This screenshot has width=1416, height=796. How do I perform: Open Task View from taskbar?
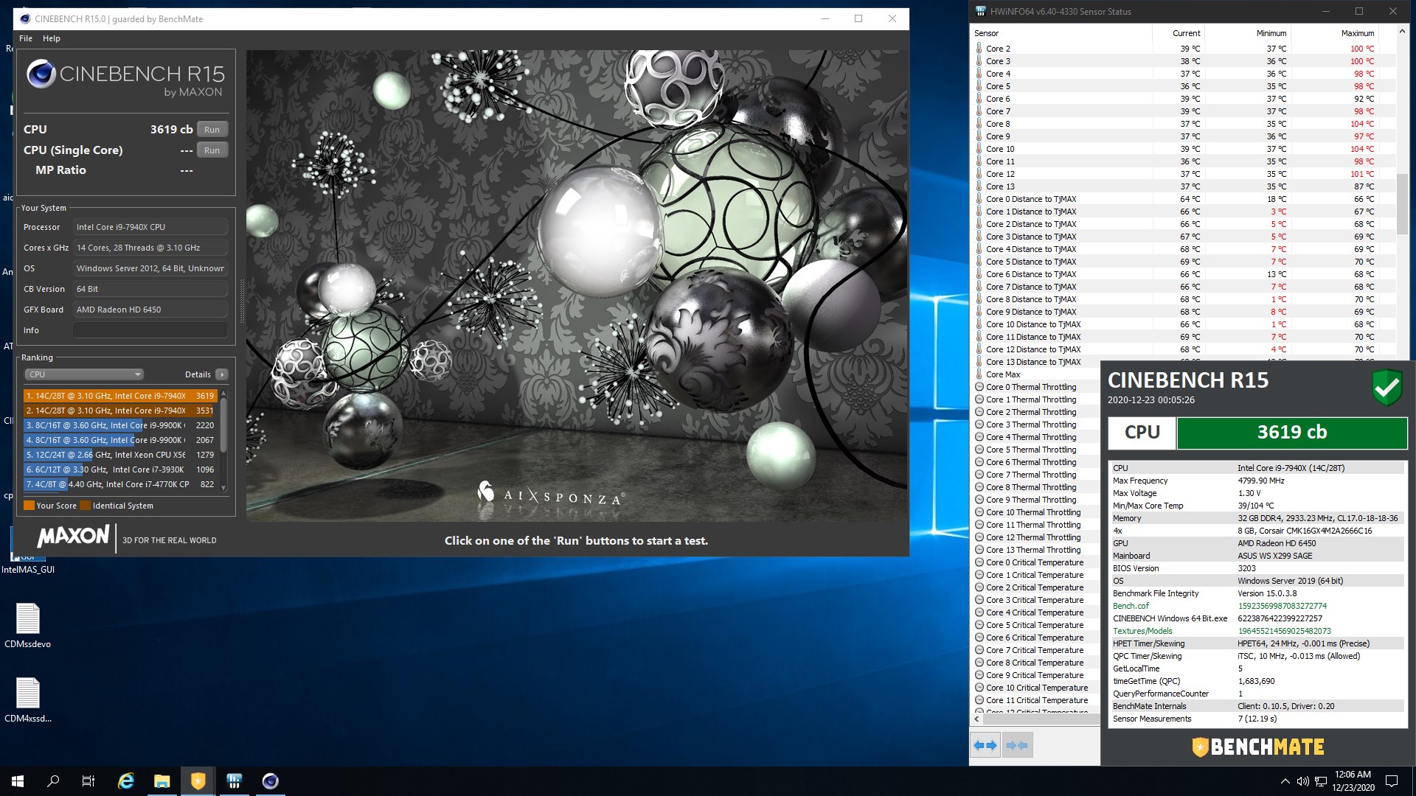[88, 781]
